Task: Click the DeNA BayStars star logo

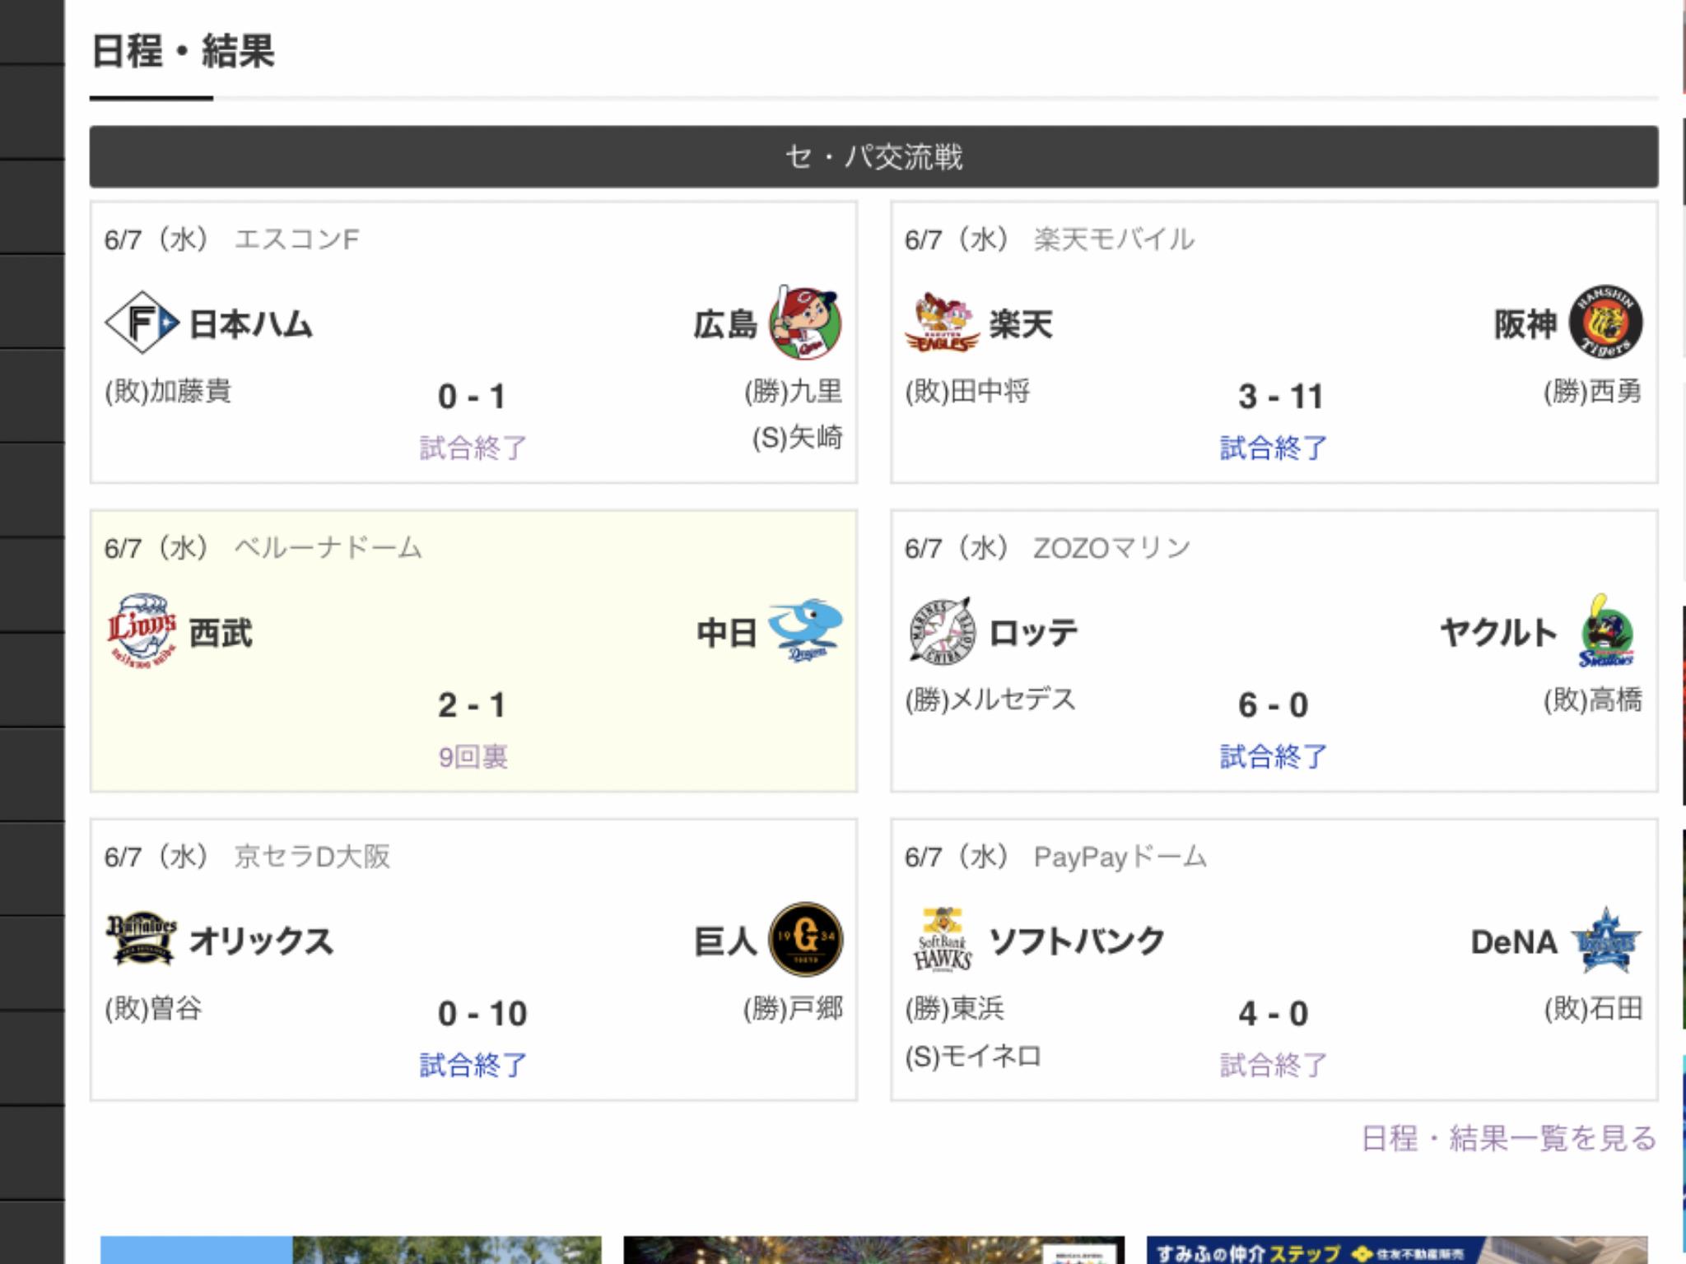Action: tap(1605, 940)
